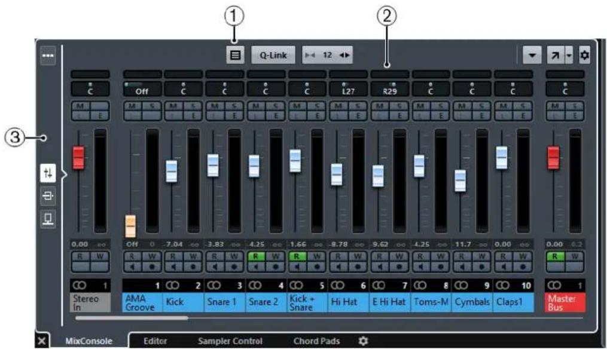Screen dimensions: 607x349
Task: Decrease the number of visible channels
Action: [310, 56]
